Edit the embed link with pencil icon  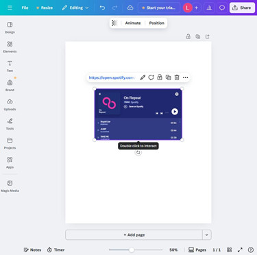[x=143, y=77]
